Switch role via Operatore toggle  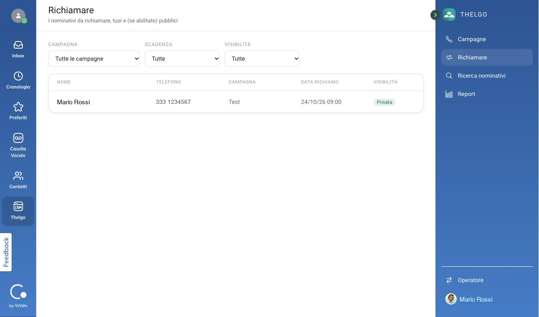coord(487,280)
